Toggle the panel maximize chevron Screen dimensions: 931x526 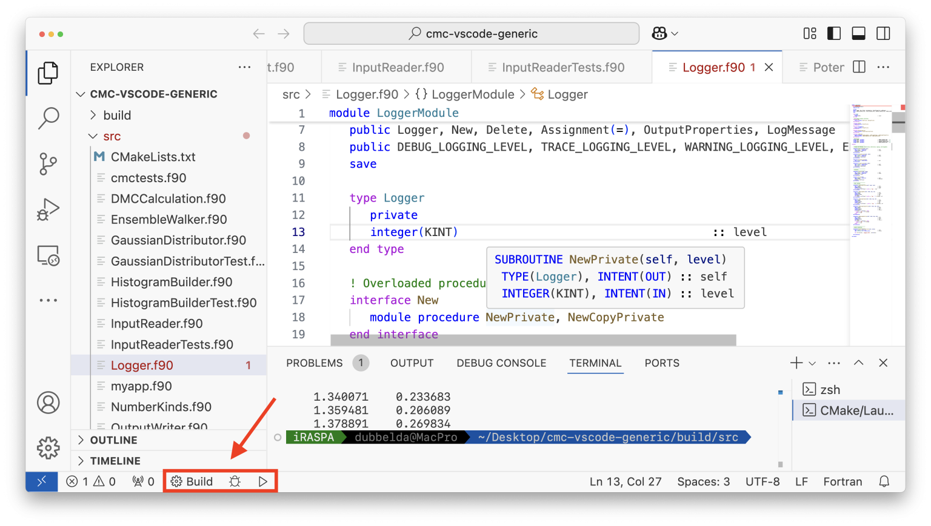858,363
